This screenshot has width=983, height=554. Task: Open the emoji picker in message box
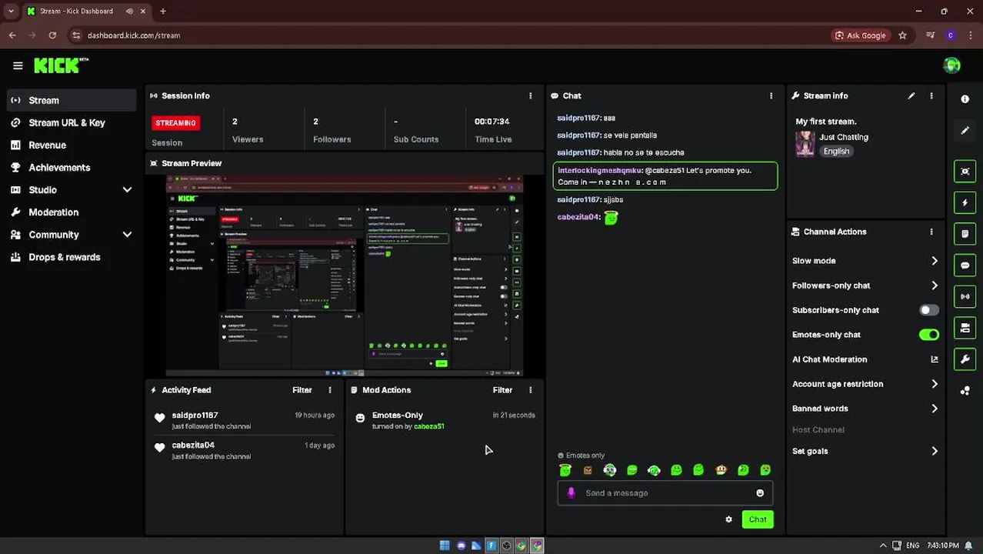click(760, 493)
